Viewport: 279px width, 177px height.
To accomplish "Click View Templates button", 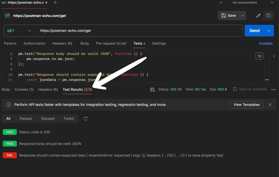I will click(x=246, y=105).
